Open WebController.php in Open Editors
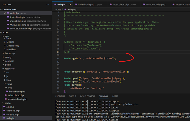Image resolution: width=190 pixels, height=121 pixels. pyautogui.click(x=26, y=25)
